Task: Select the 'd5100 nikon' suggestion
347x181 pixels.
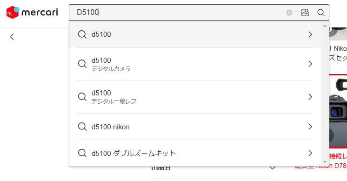Action: tap(195, 127)
